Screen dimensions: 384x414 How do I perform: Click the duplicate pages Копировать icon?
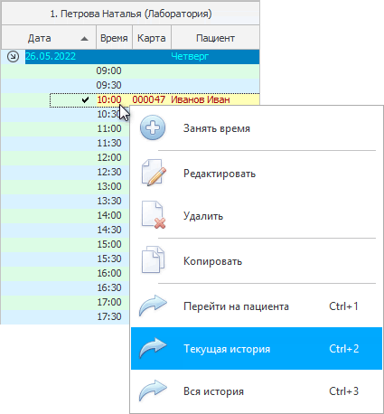point(153,259)
